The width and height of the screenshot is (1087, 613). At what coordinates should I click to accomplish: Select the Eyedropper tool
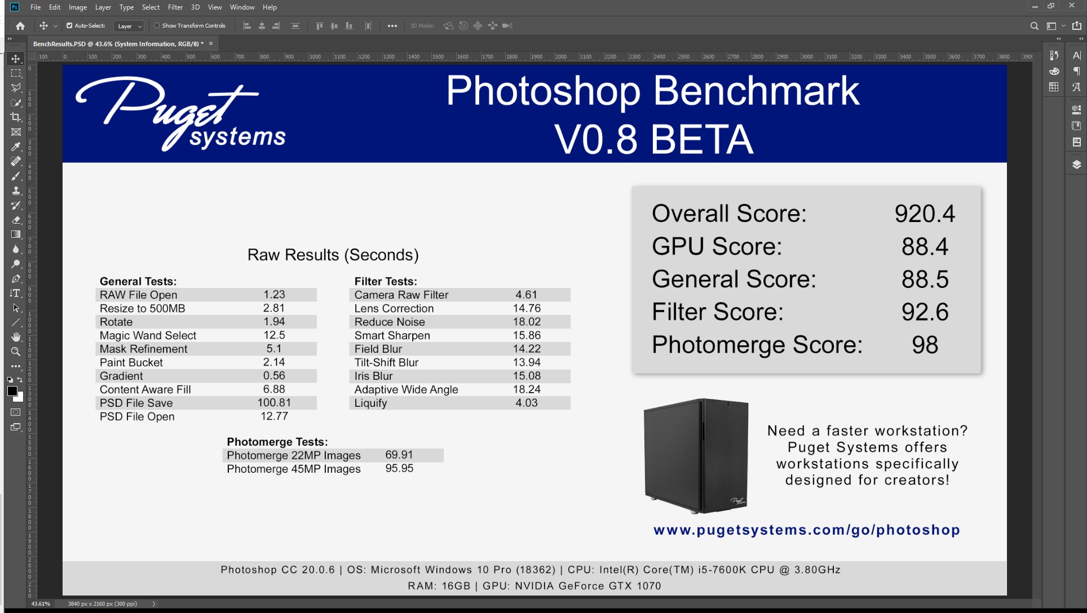pyautogui.click(x=15, y=146)
